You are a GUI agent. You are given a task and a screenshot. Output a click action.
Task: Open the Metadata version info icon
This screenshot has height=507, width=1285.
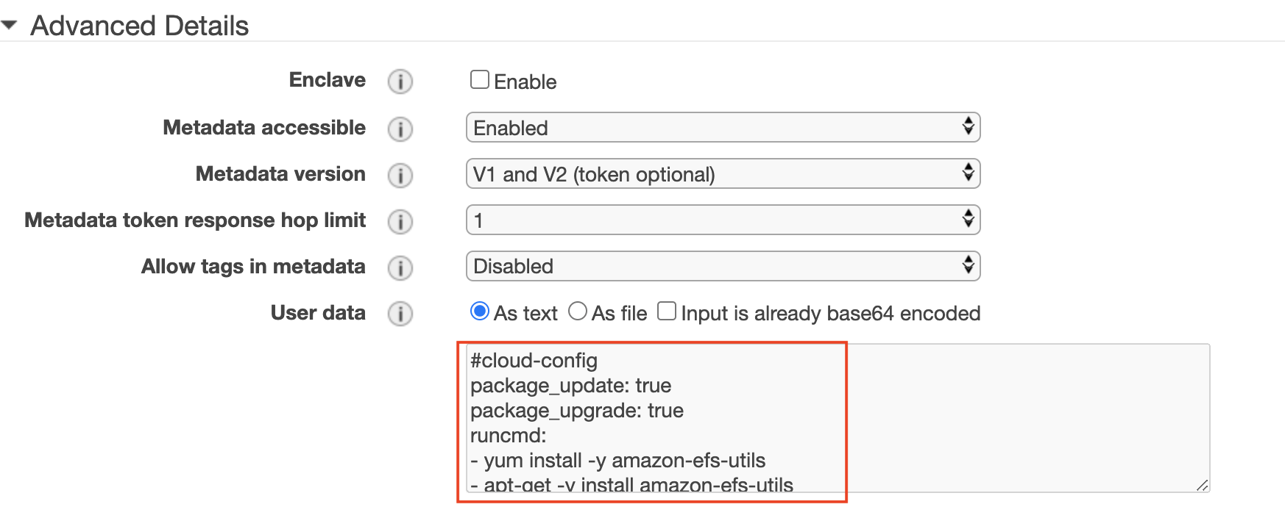pyautogui.click(x=400, y=176)
